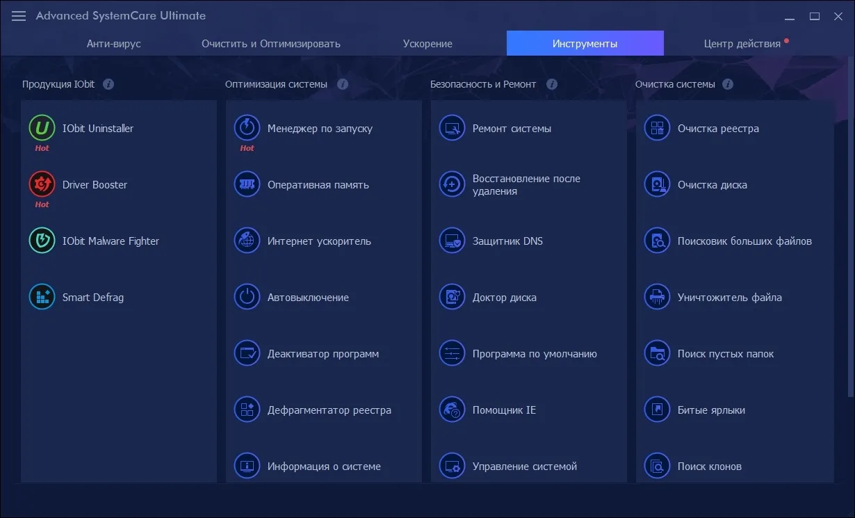Click Помощник IE browser icon
This screenshot has height=518, width=855.
(x=452, y=410)
